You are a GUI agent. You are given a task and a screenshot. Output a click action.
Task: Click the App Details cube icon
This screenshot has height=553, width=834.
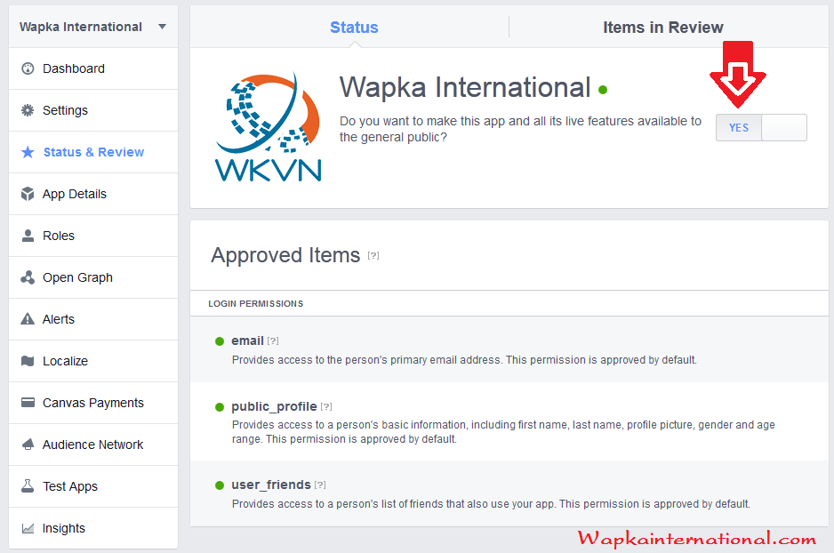coord(28,194)
